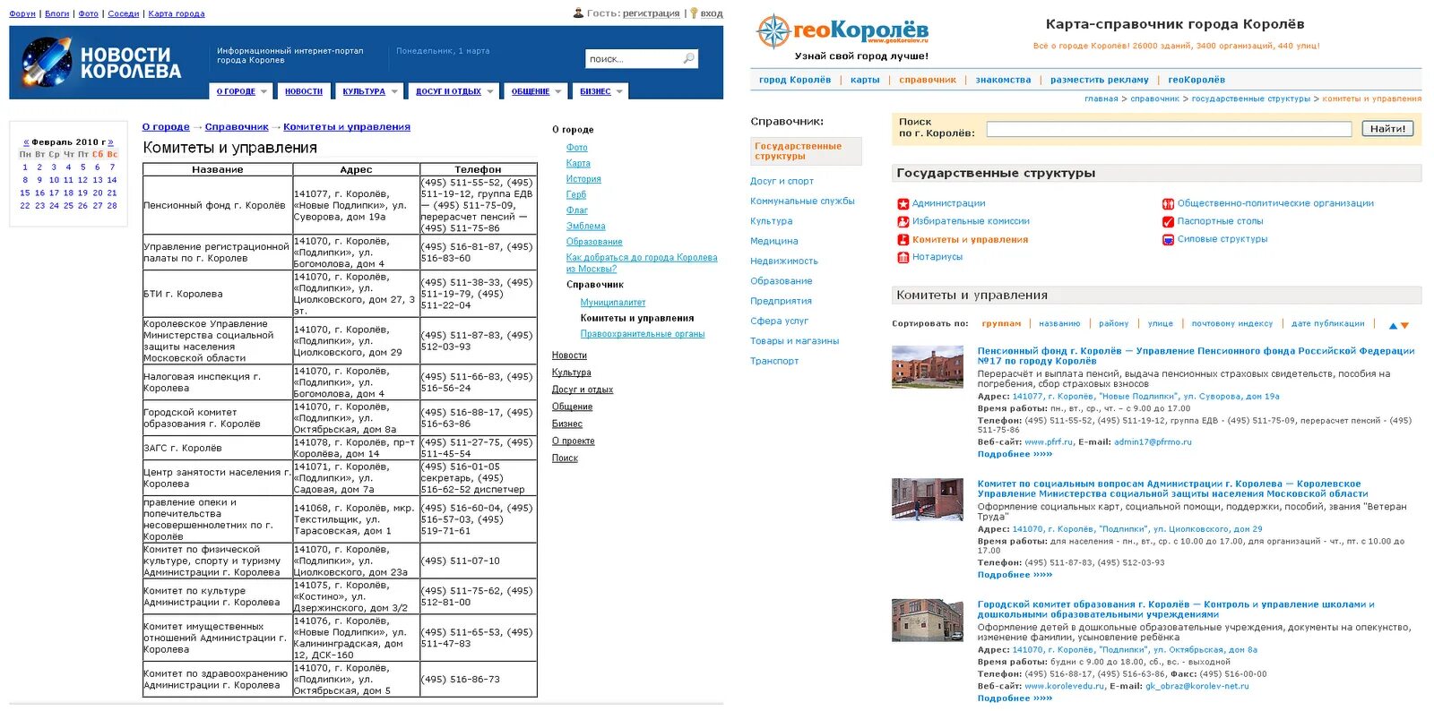Expand the КУЛЬТУРА menu arrow
This screenshot has width=1434, height=711.
pos(393,91)
